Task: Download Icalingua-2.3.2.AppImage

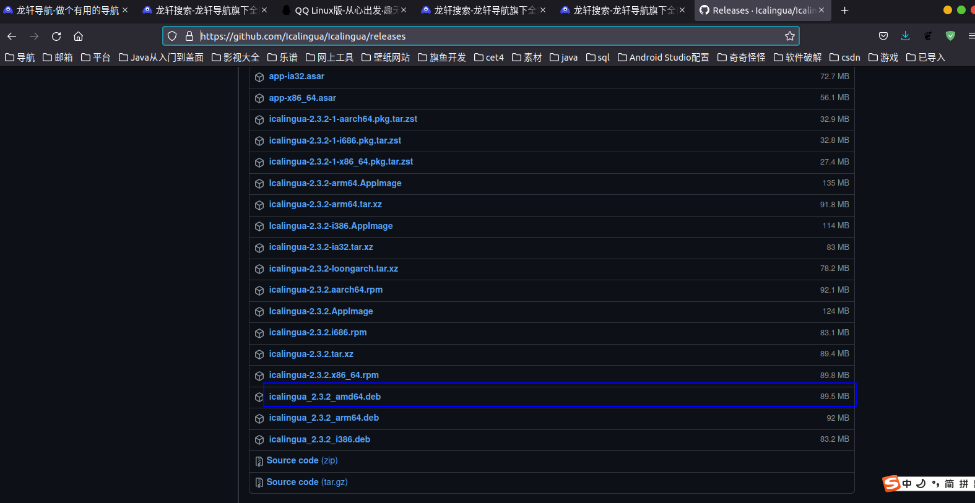Action: 321,311
